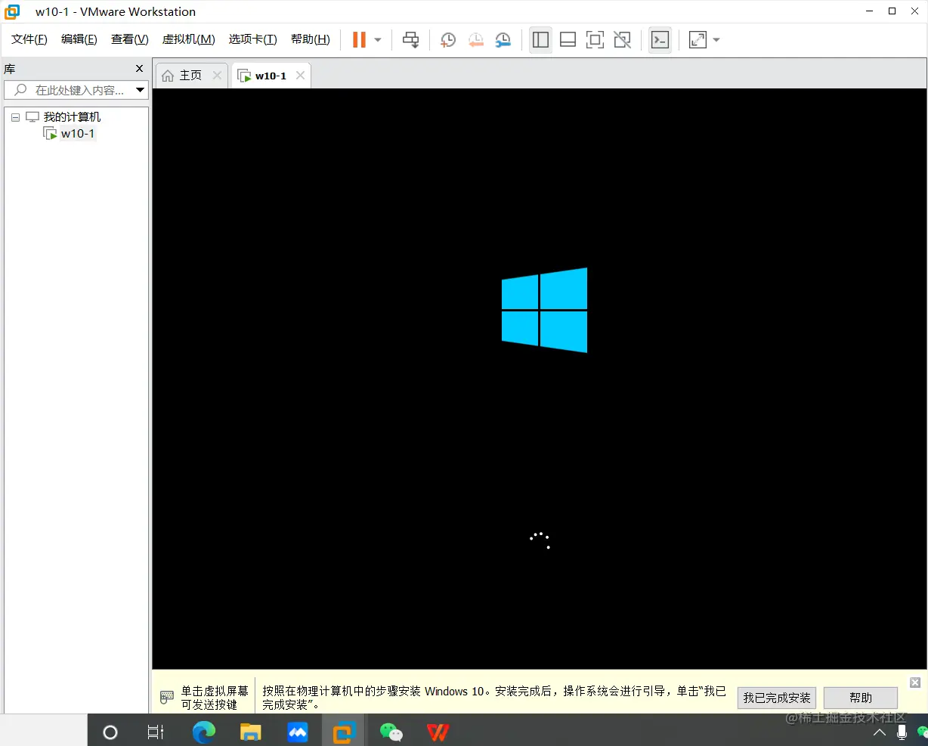Toggle the thumbnail bar view
Viewport: 928px width, 746px height.
click(568, 40)
